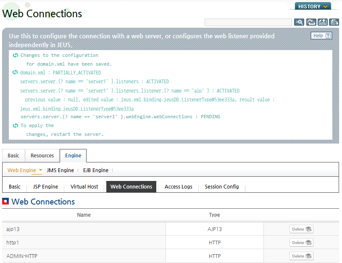Click the Help button
Screen dimensions: 342x263
tap(321, 36)
